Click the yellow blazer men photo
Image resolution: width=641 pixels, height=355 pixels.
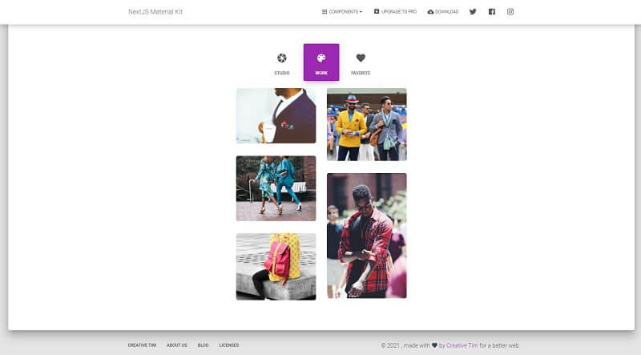pyautogui.click(x=366, y=124)
